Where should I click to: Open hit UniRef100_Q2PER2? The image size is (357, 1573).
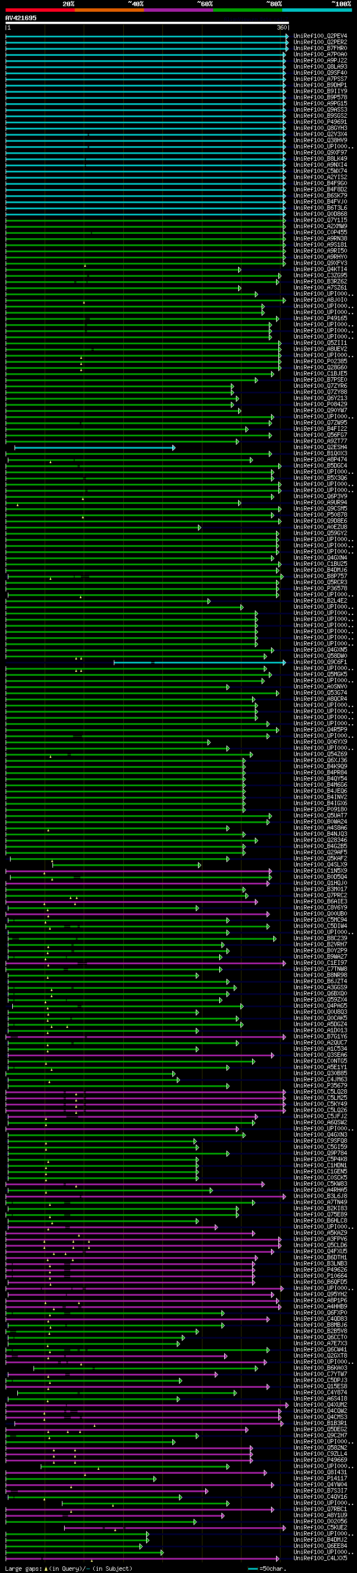320,42
